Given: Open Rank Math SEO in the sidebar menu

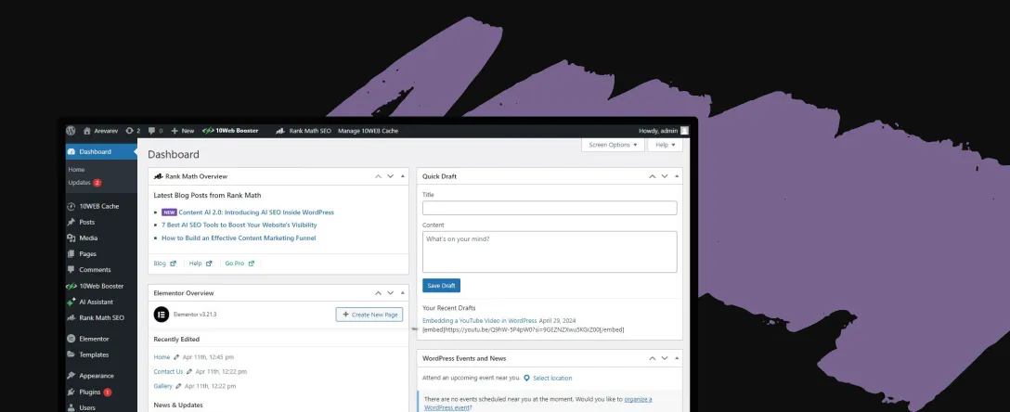Looking at the screenshot, I should point(101,317).
